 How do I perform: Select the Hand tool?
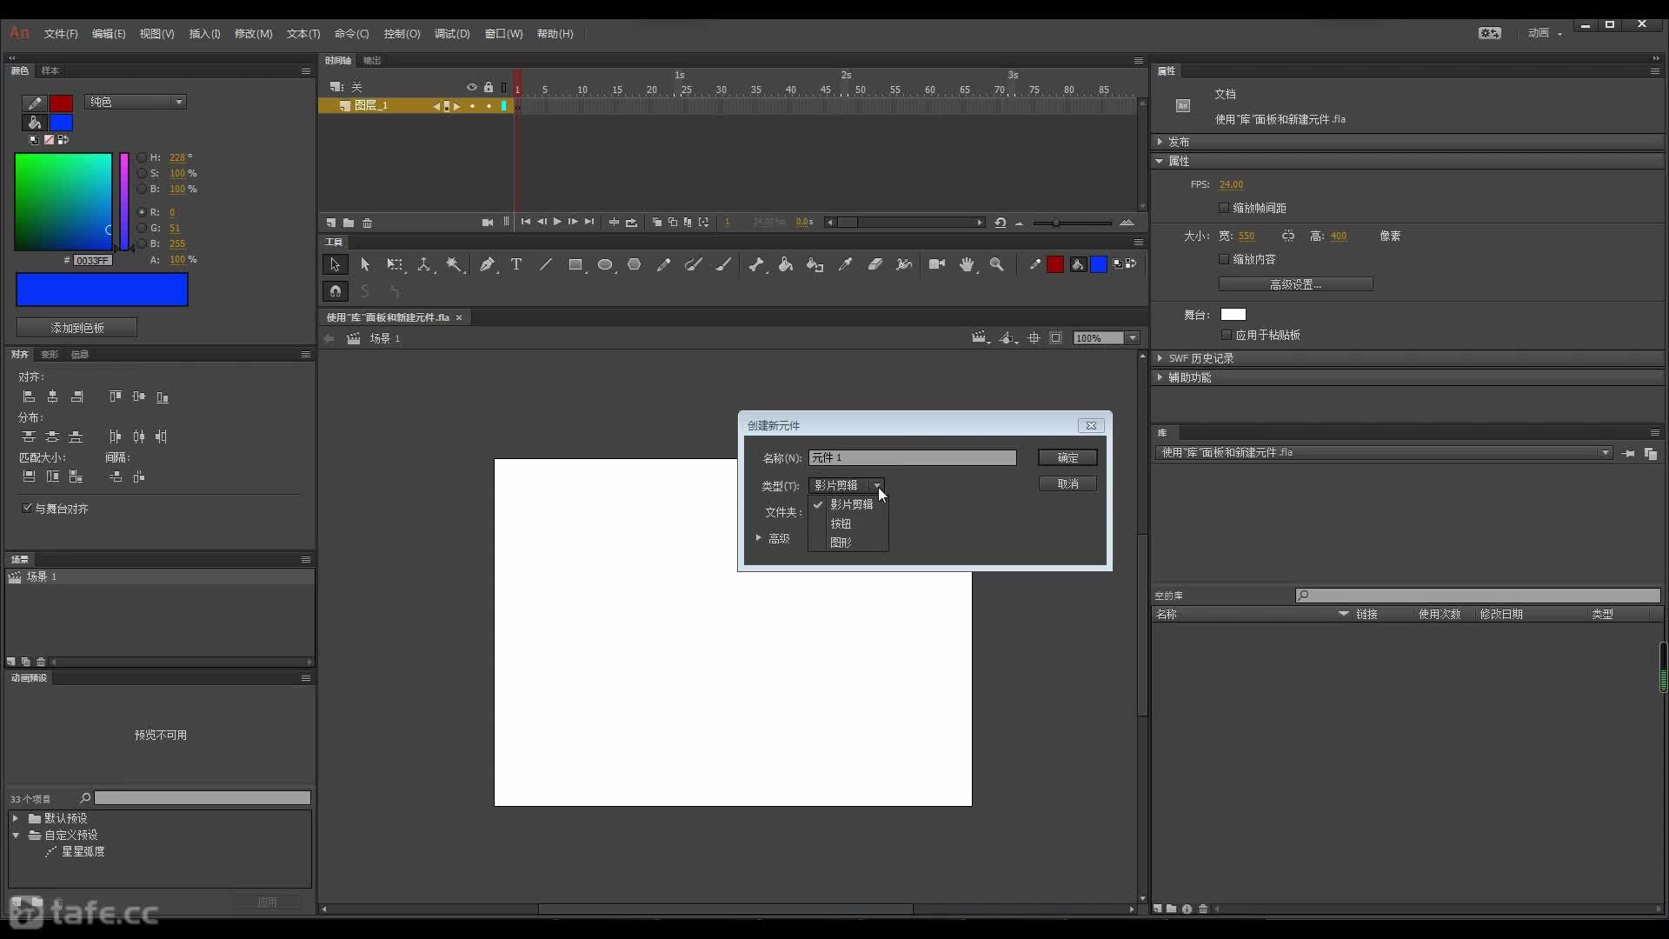pyautogui.click(x=967, y=264)
